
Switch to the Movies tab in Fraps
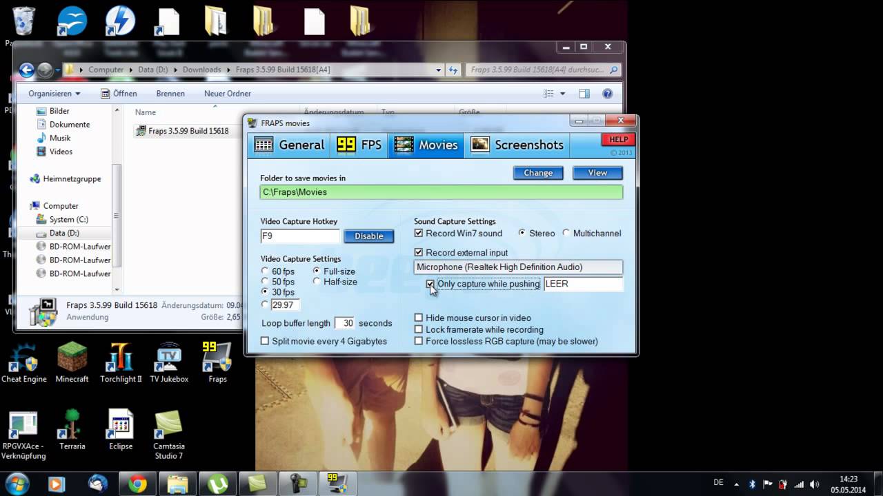pos(426,145)
